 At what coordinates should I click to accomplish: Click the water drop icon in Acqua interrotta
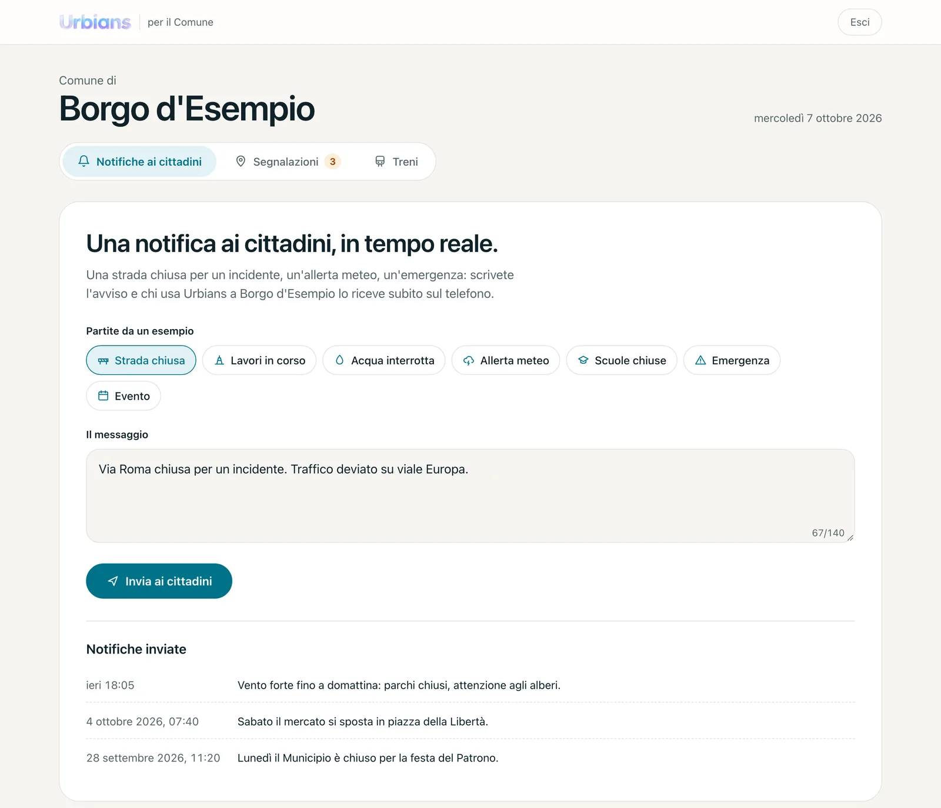pyautogui.click(x=339, y=360)
